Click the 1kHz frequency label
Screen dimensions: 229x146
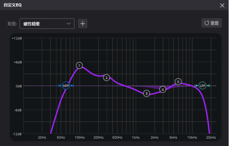point(135,138)
